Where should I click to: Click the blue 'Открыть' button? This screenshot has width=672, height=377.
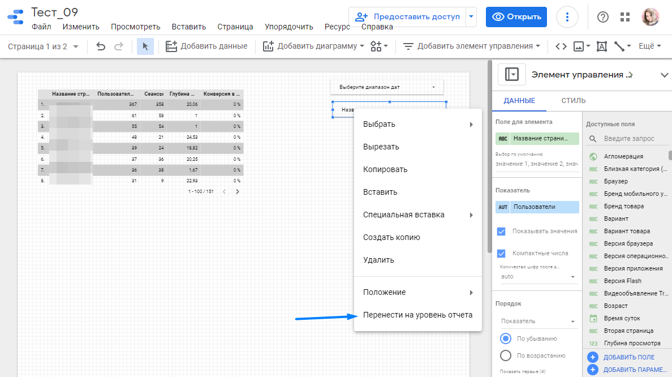click(516, 17)
